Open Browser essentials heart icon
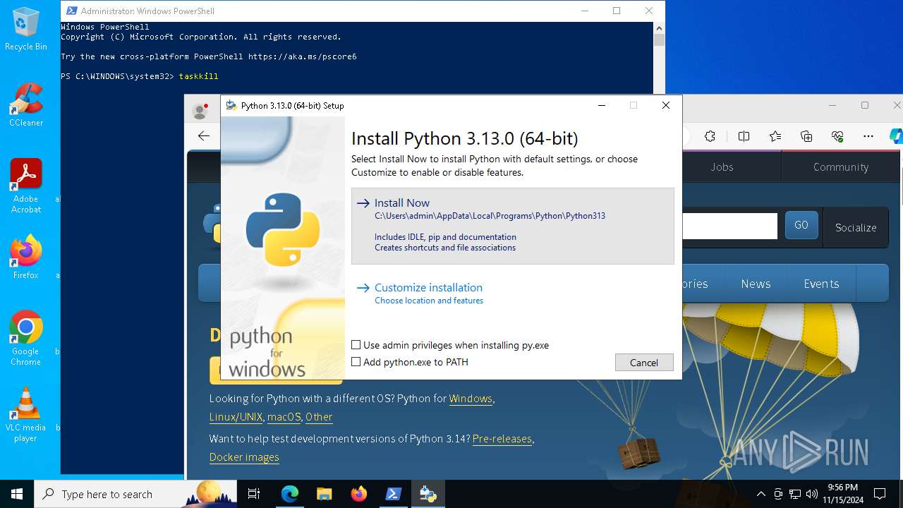Viewport: 903px width, 508px height. tap(837, 136)
